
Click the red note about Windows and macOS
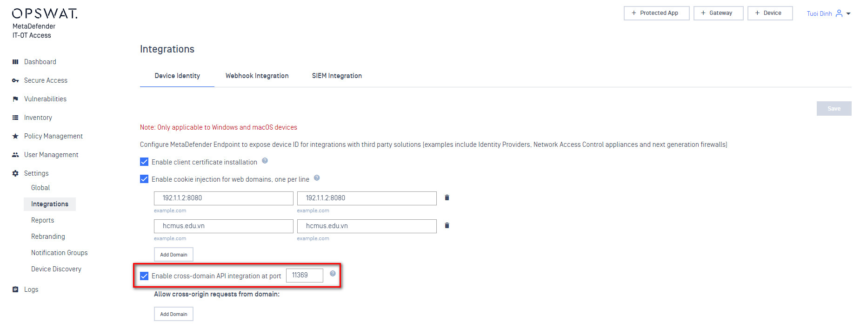coord(219,127)
